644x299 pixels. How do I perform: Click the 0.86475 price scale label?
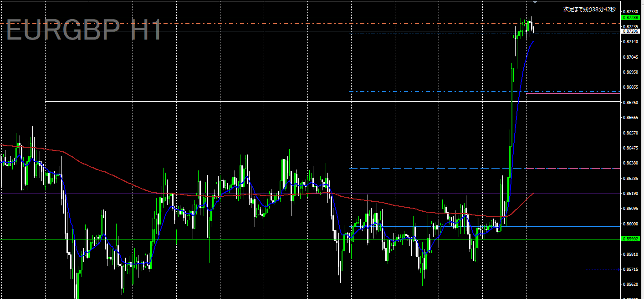[631, 148]
